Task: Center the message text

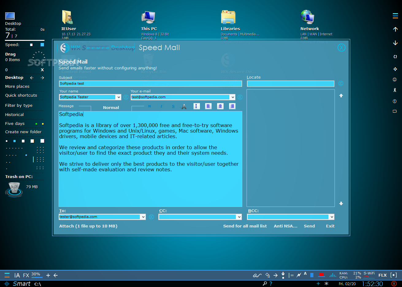Action: [x=220, y=106]
